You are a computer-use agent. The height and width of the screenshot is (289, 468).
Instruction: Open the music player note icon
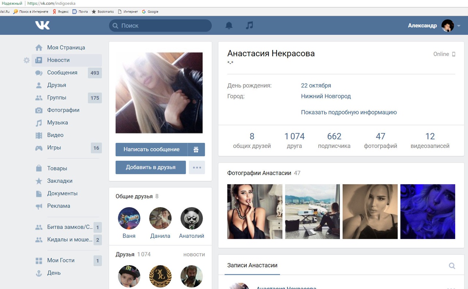pyautogui.click(x=249, y=25)
